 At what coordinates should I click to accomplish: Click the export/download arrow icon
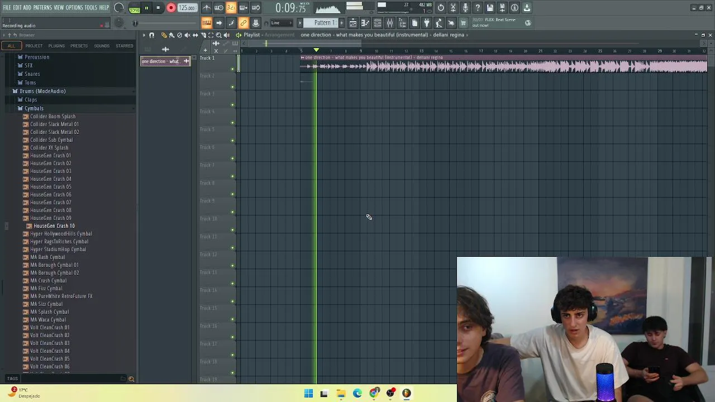coord(527,8)
